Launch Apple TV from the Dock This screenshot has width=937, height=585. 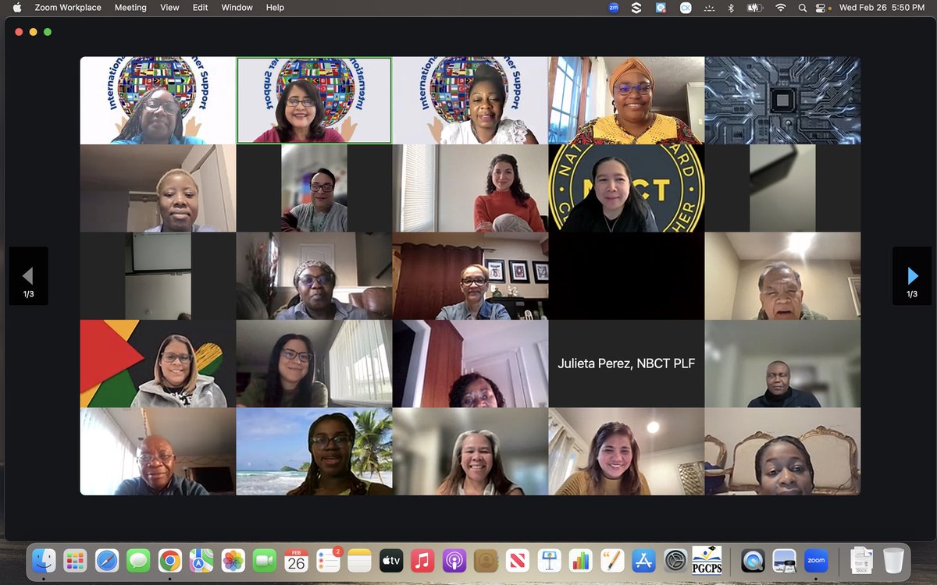[391, 560]
